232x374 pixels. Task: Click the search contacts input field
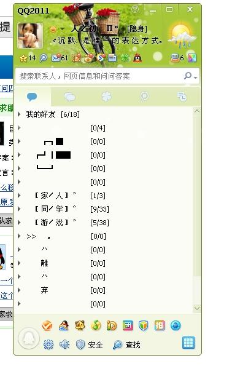pyautogui.click(x=100, y=76)
